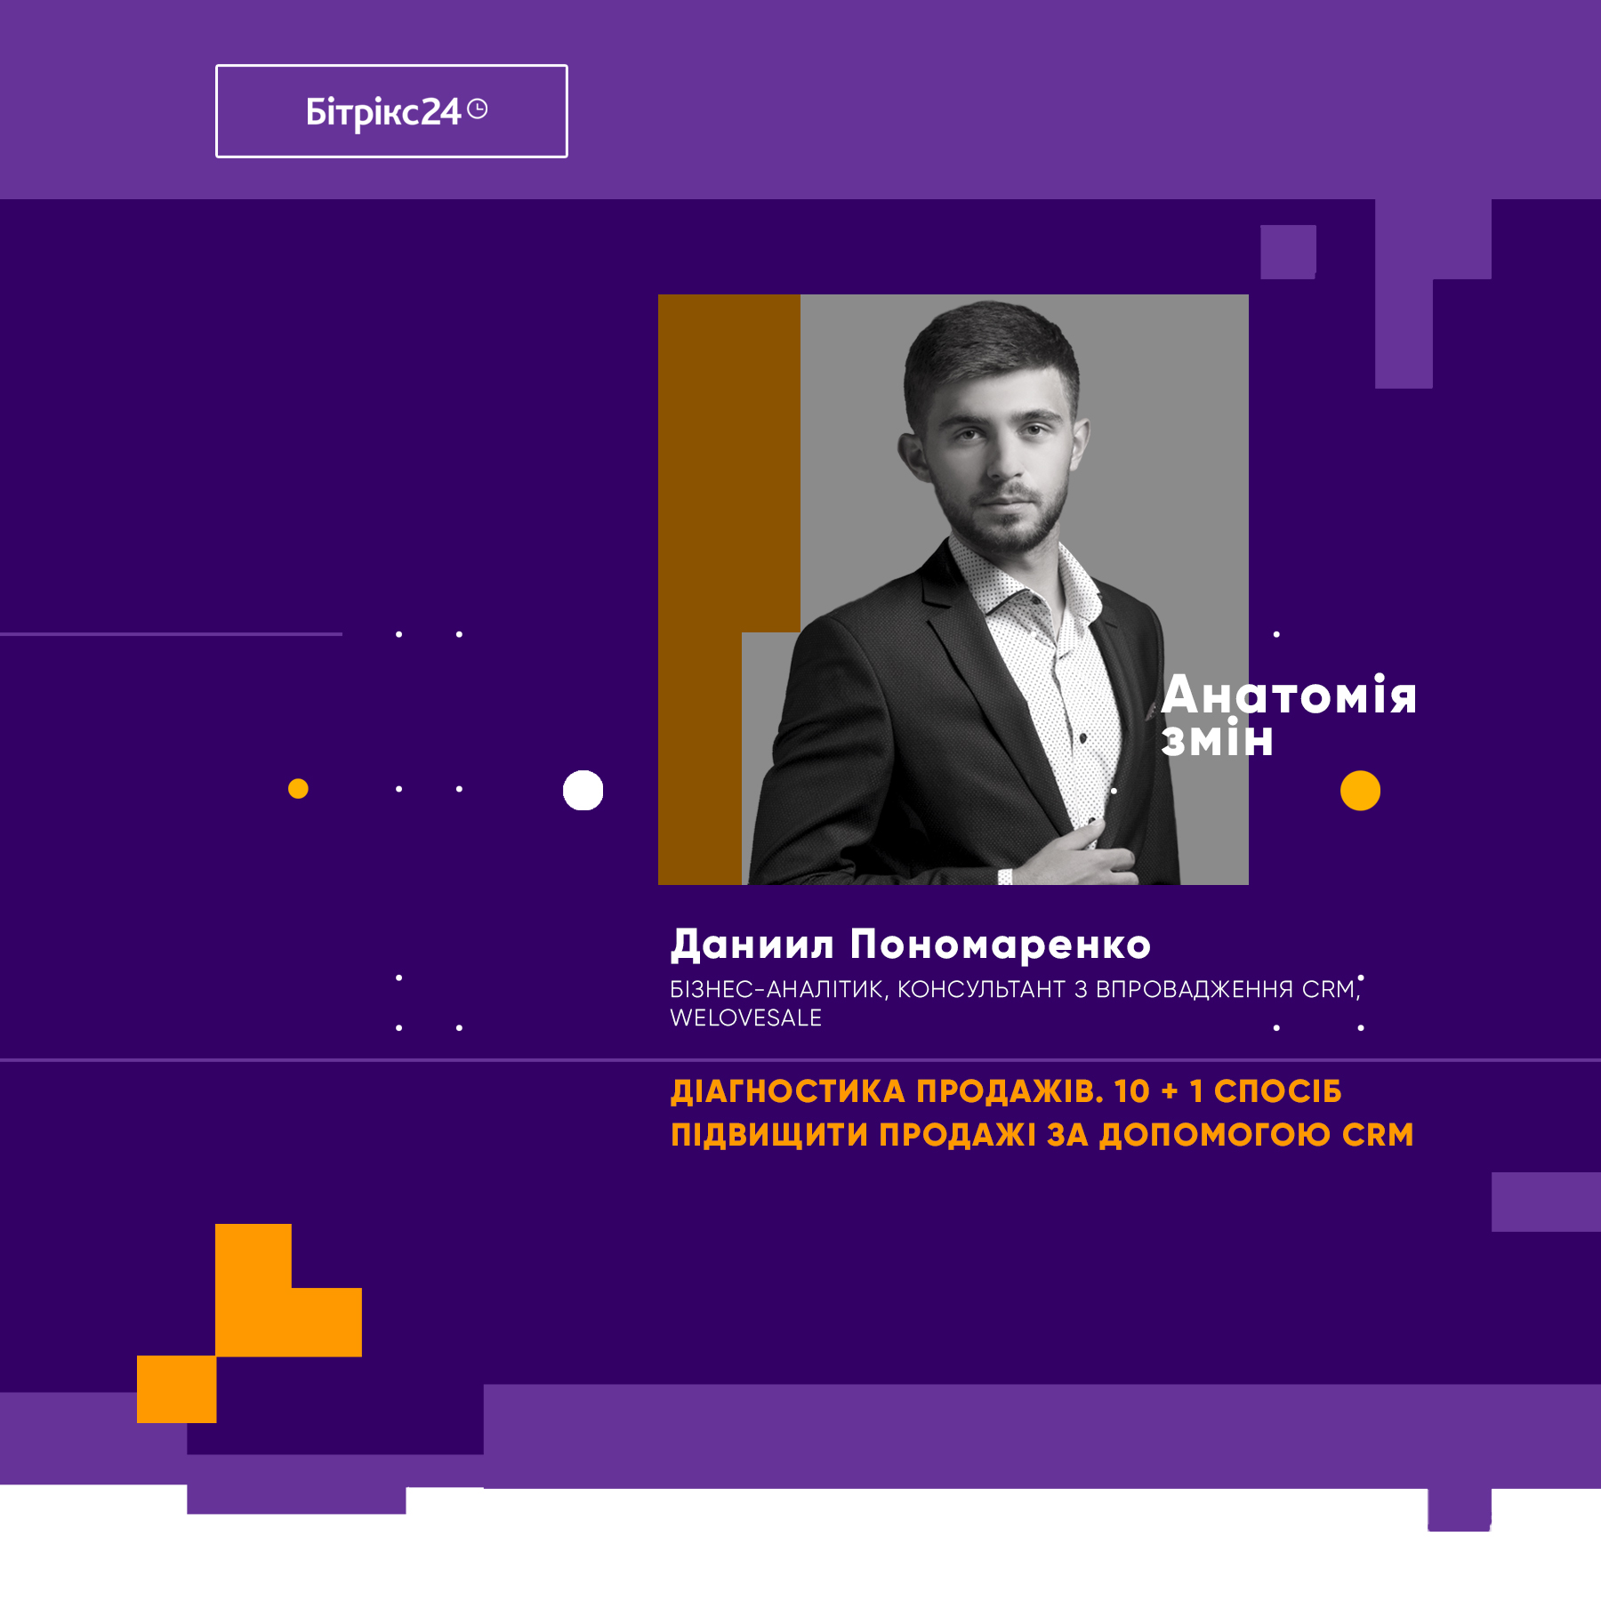The height and width of the screenshot is (1601, 1601).
Task: Click the word змін under Анатомія
Action: coord(1218,740)
